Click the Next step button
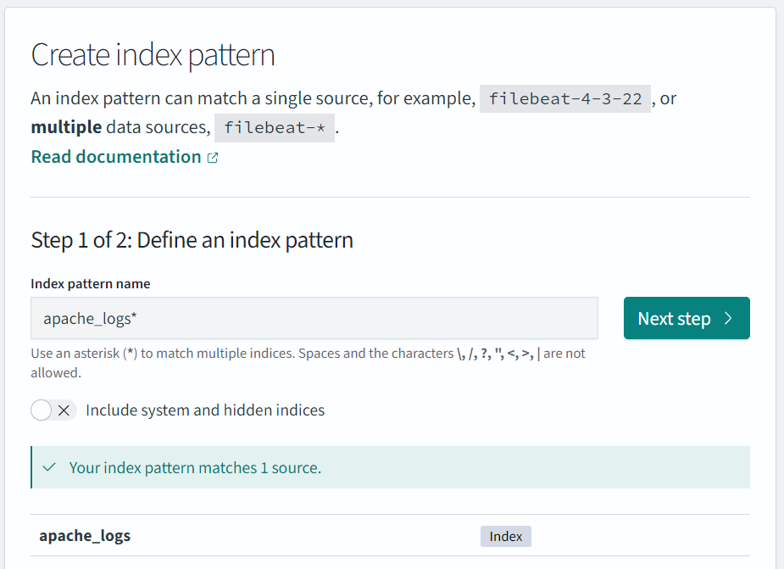 [x=686, y=318]
